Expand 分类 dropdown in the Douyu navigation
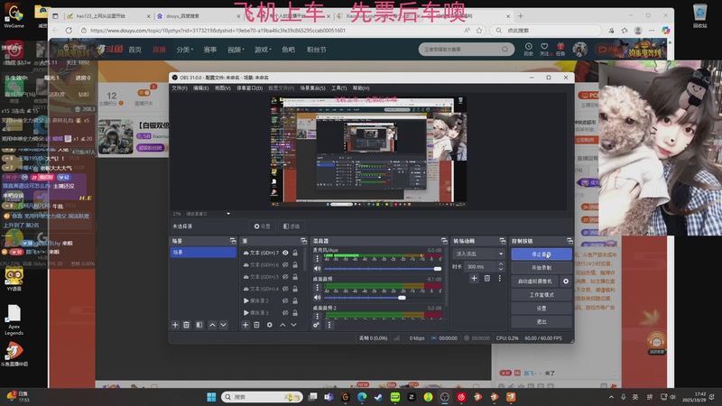The height and width of the screenshot is (406, 722). click(x=185, y=50)
